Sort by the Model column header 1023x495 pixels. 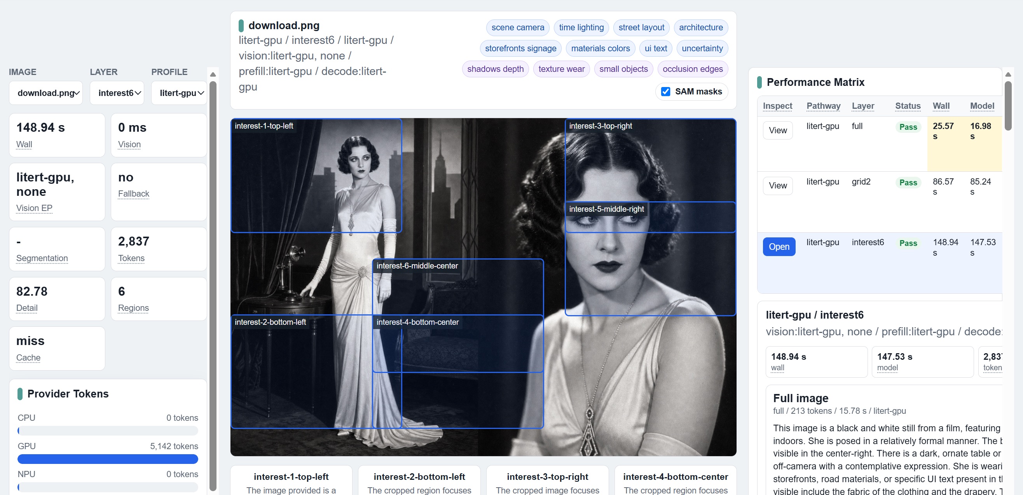click(x=982, y=106)
